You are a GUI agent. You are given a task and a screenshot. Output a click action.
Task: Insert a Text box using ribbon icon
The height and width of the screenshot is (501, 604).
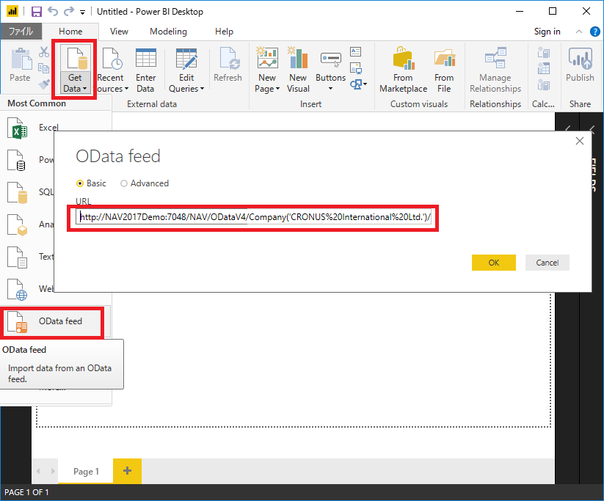pyautogui.click(x=355, y=51)
